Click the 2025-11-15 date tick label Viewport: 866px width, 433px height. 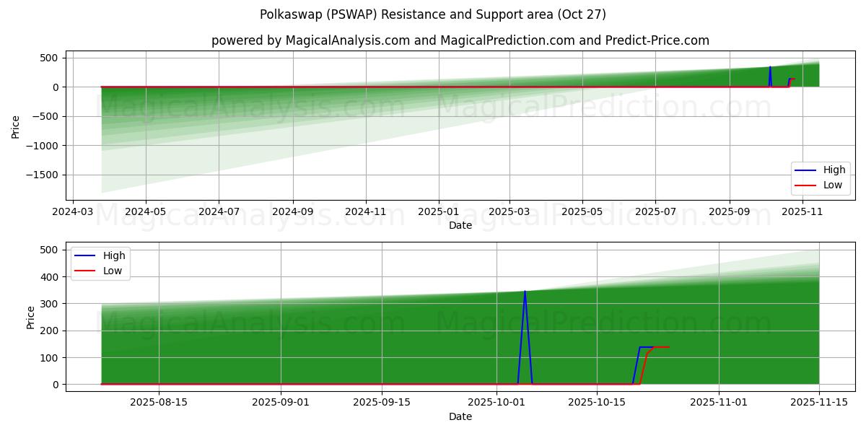pos(819,401)
